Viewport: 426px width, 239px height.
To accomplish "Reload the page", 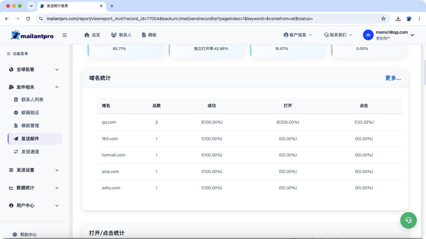I will click(28, 19).
